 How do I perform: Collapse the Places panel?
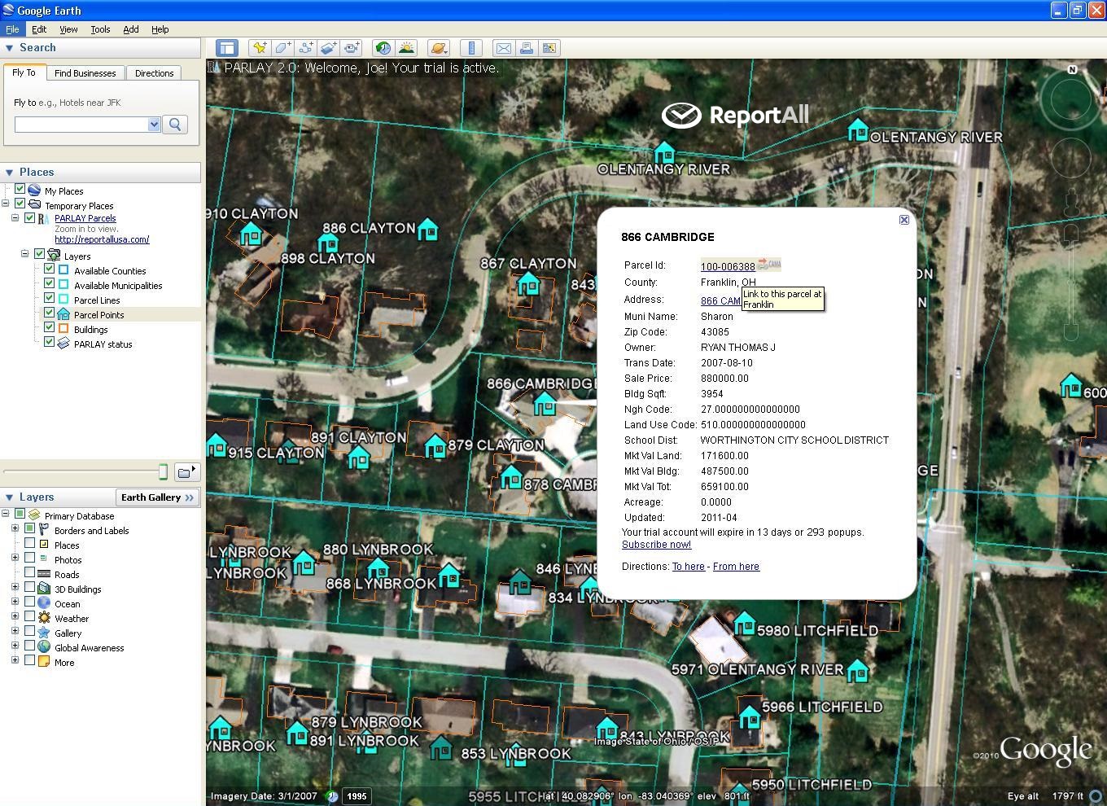coord(10,173)
